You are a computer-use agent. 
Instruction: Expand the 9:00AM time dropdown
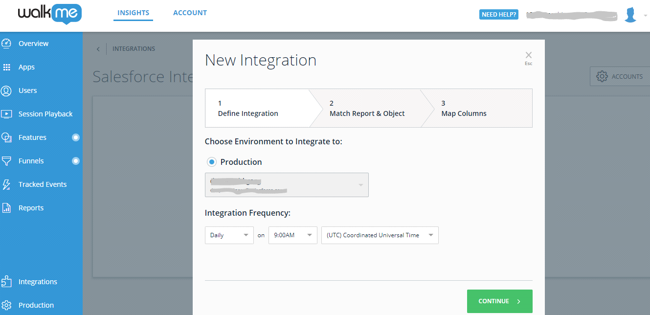(293, 235)
